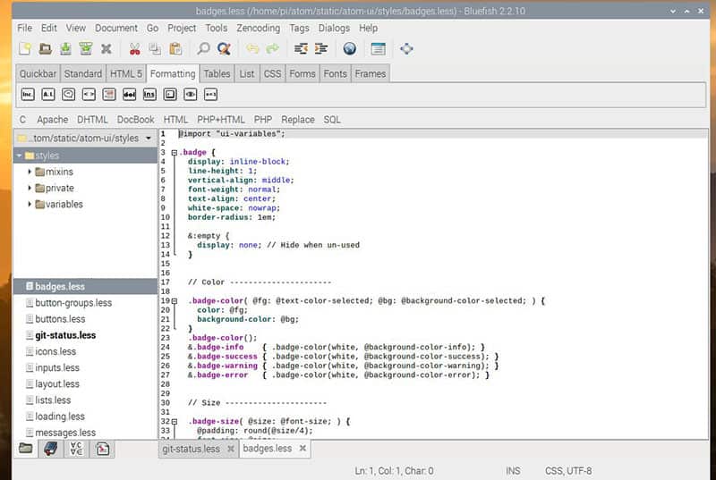
Task: Open advanced find and replace icon
Action: pyautogui.click(x=224, y=49)
